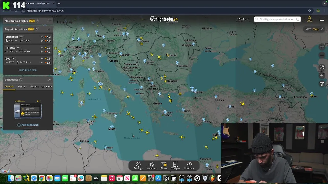Click Add bookmark
The image size is (328, 184).
28,125
